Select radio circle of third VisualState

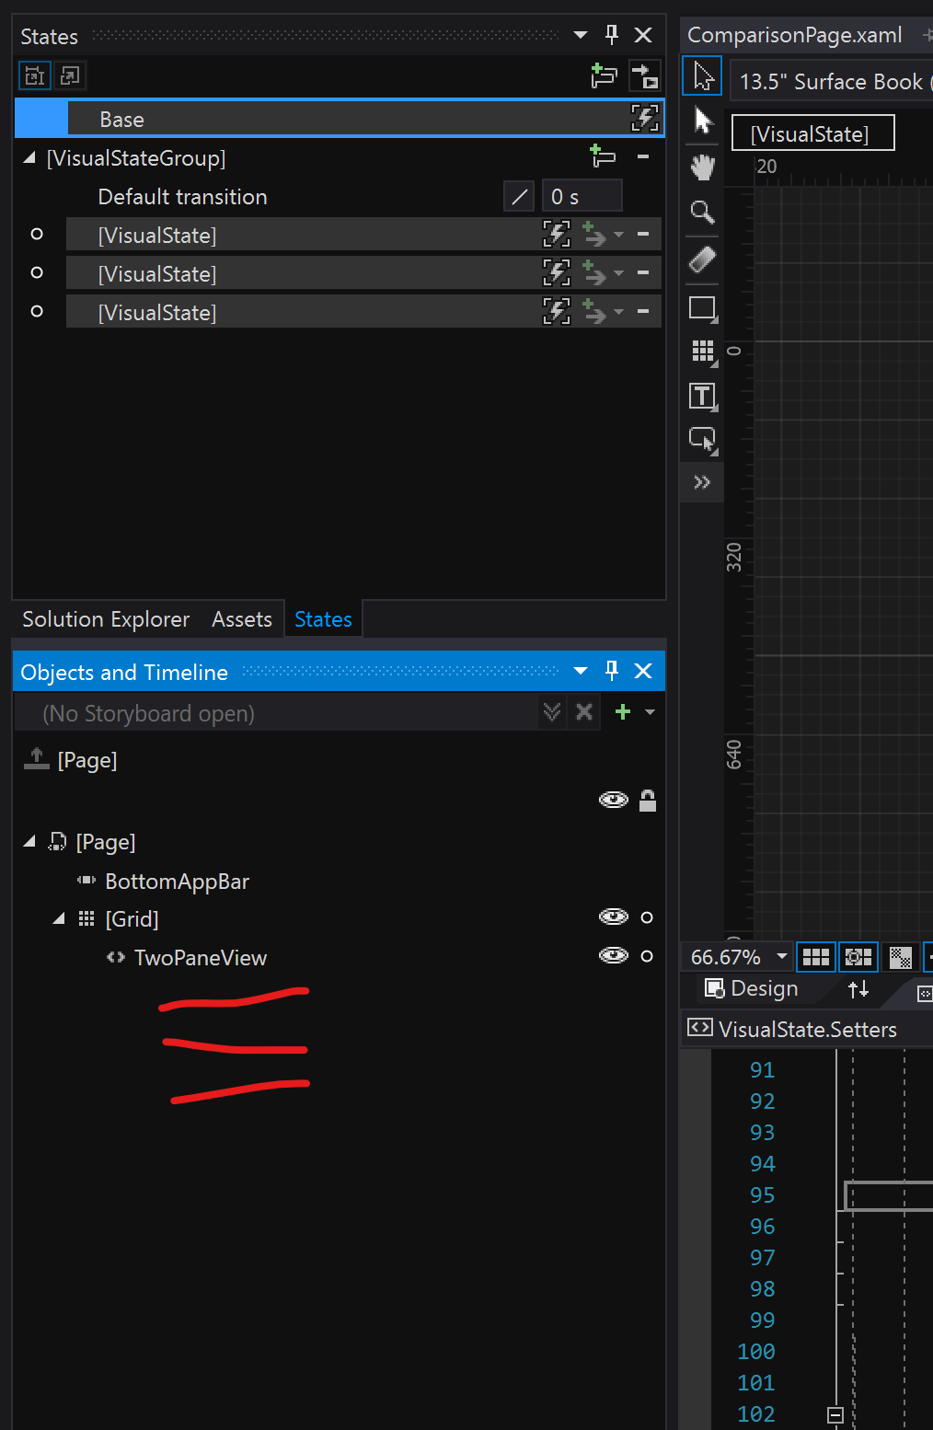(37, 311)
